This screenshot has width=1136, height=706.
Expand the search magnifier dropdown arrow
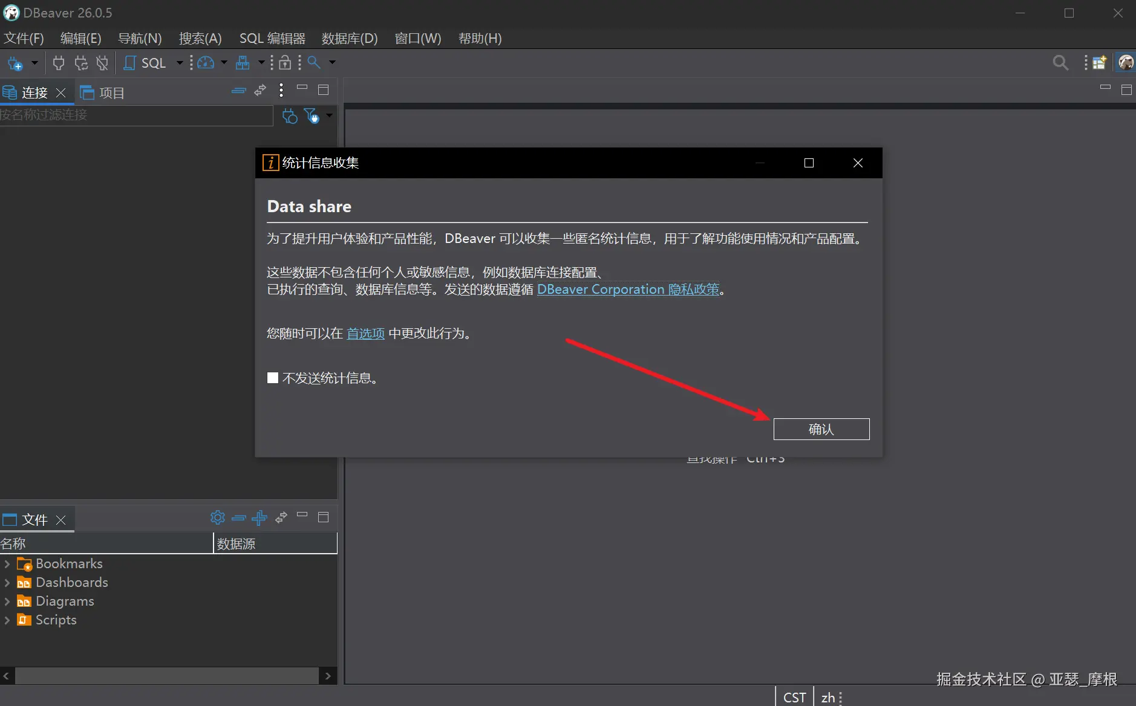click(332, 62)
